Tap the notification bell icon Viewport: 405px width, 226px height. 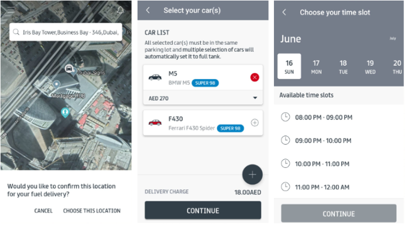[x=120, y=10]
